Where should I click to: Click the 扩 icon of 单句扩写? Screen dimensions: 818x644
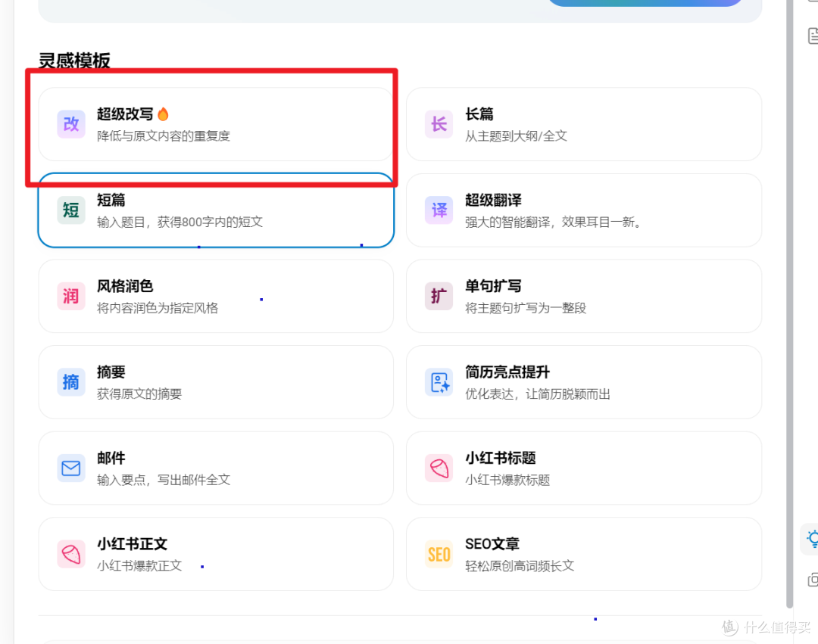pyautogui.click(x=439, y=296)
